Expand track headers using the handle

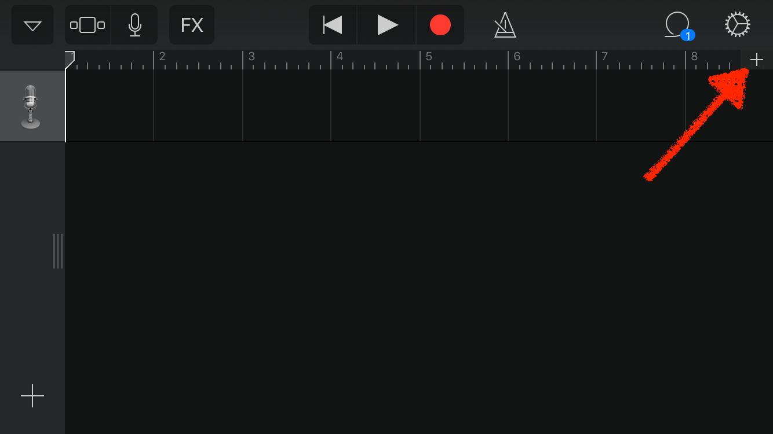[58, 251]
